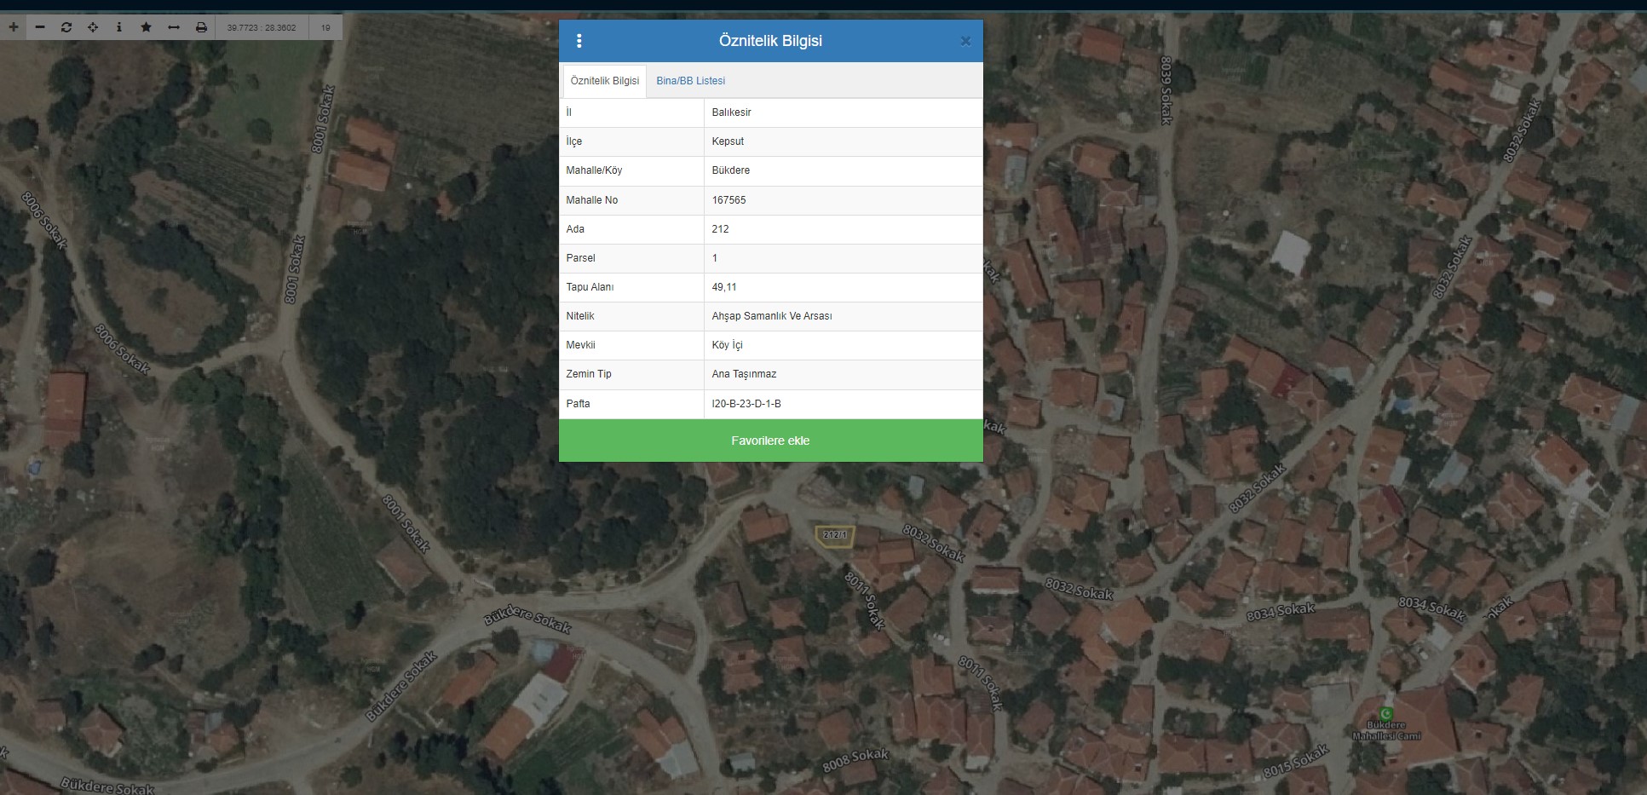Click the Bükdere Mahallesi Cami marker
The height and width of the screenshot is (795, 1647).
coord(1386,714)
